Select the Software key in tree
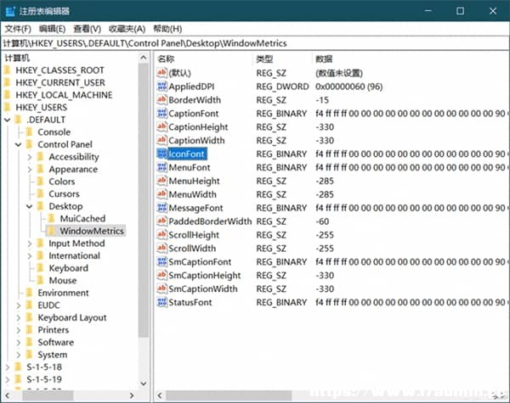Image resolution: width=510 pixels, height=403 pixels. pyautogui.click(x=55, y=342)
